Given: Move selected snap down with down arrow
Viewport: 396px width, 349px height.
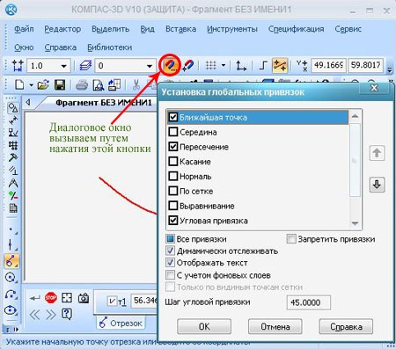Looking at the screenshot, I should click(x=377, y=185).
